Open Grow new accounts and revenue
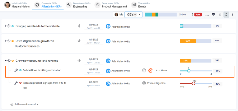This screenshot has height=111, width=238. tap(37, 61)
